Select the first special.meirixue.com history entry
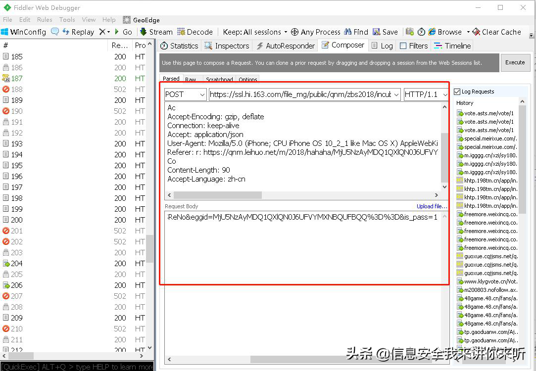 pos(487,139)
